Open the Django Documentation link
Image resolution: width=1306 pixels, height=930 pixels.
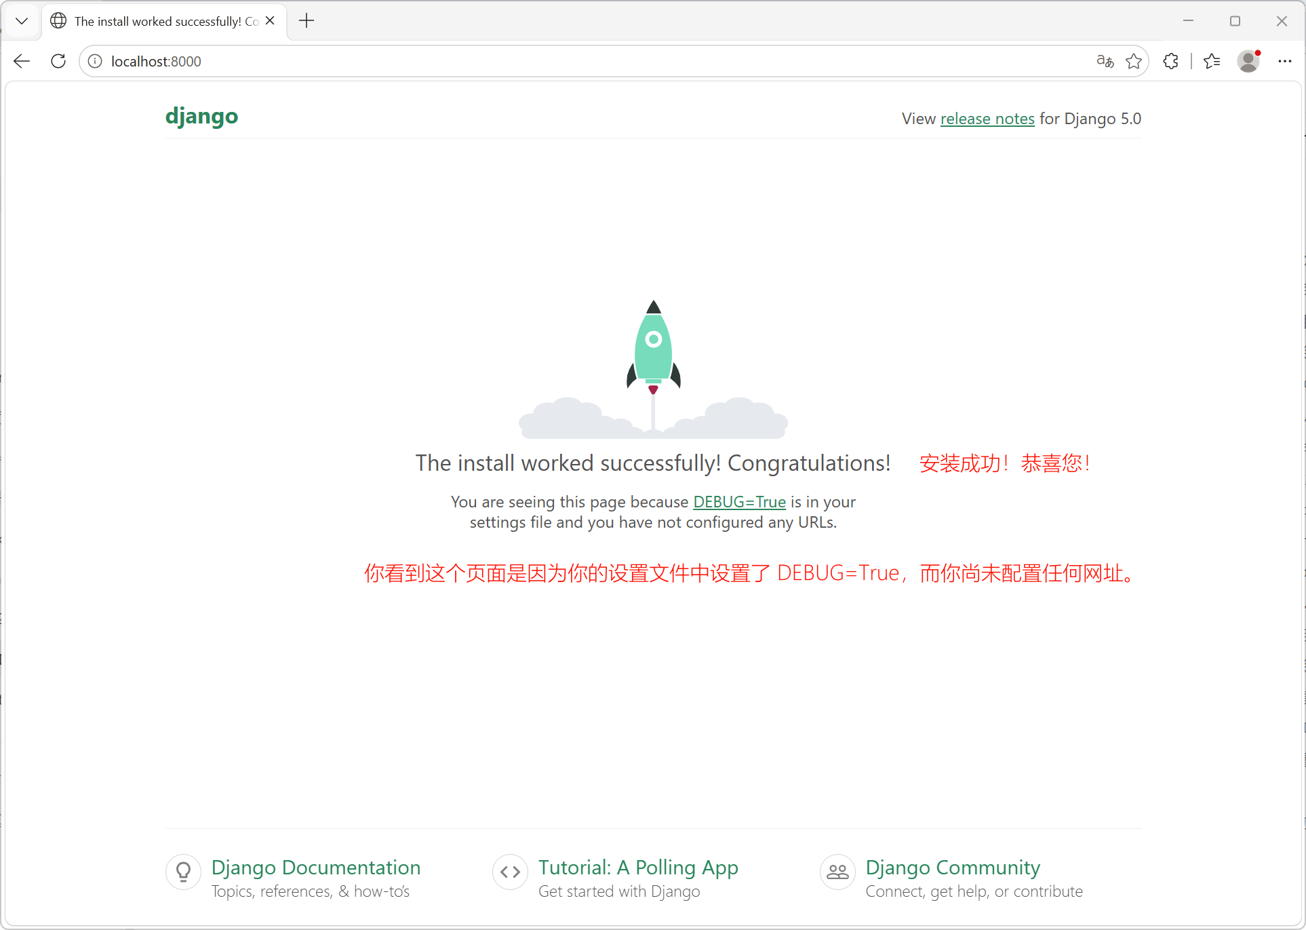316,868
